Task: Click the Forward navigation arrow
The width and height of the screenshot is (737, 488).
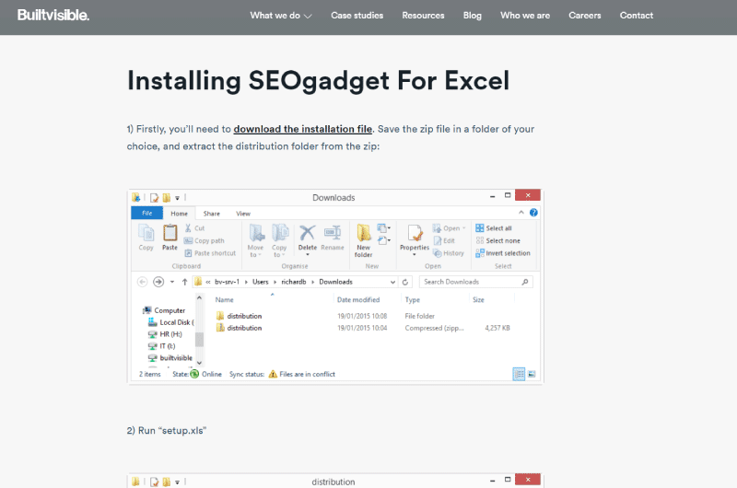Action: pyautogui.click(x=158, y=282)
